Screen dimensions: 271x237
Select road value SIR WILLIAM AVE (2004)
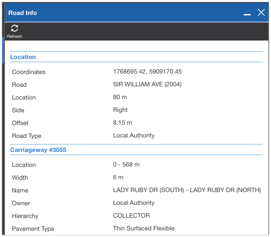click(147, 85)
